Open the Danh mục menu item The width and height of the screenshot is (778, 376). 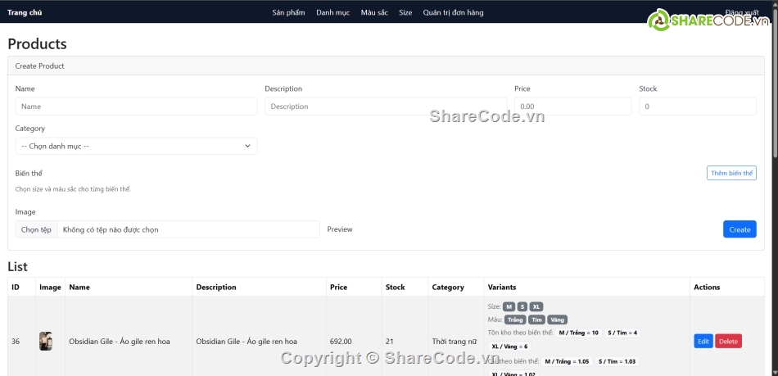(x=333, y=12)
